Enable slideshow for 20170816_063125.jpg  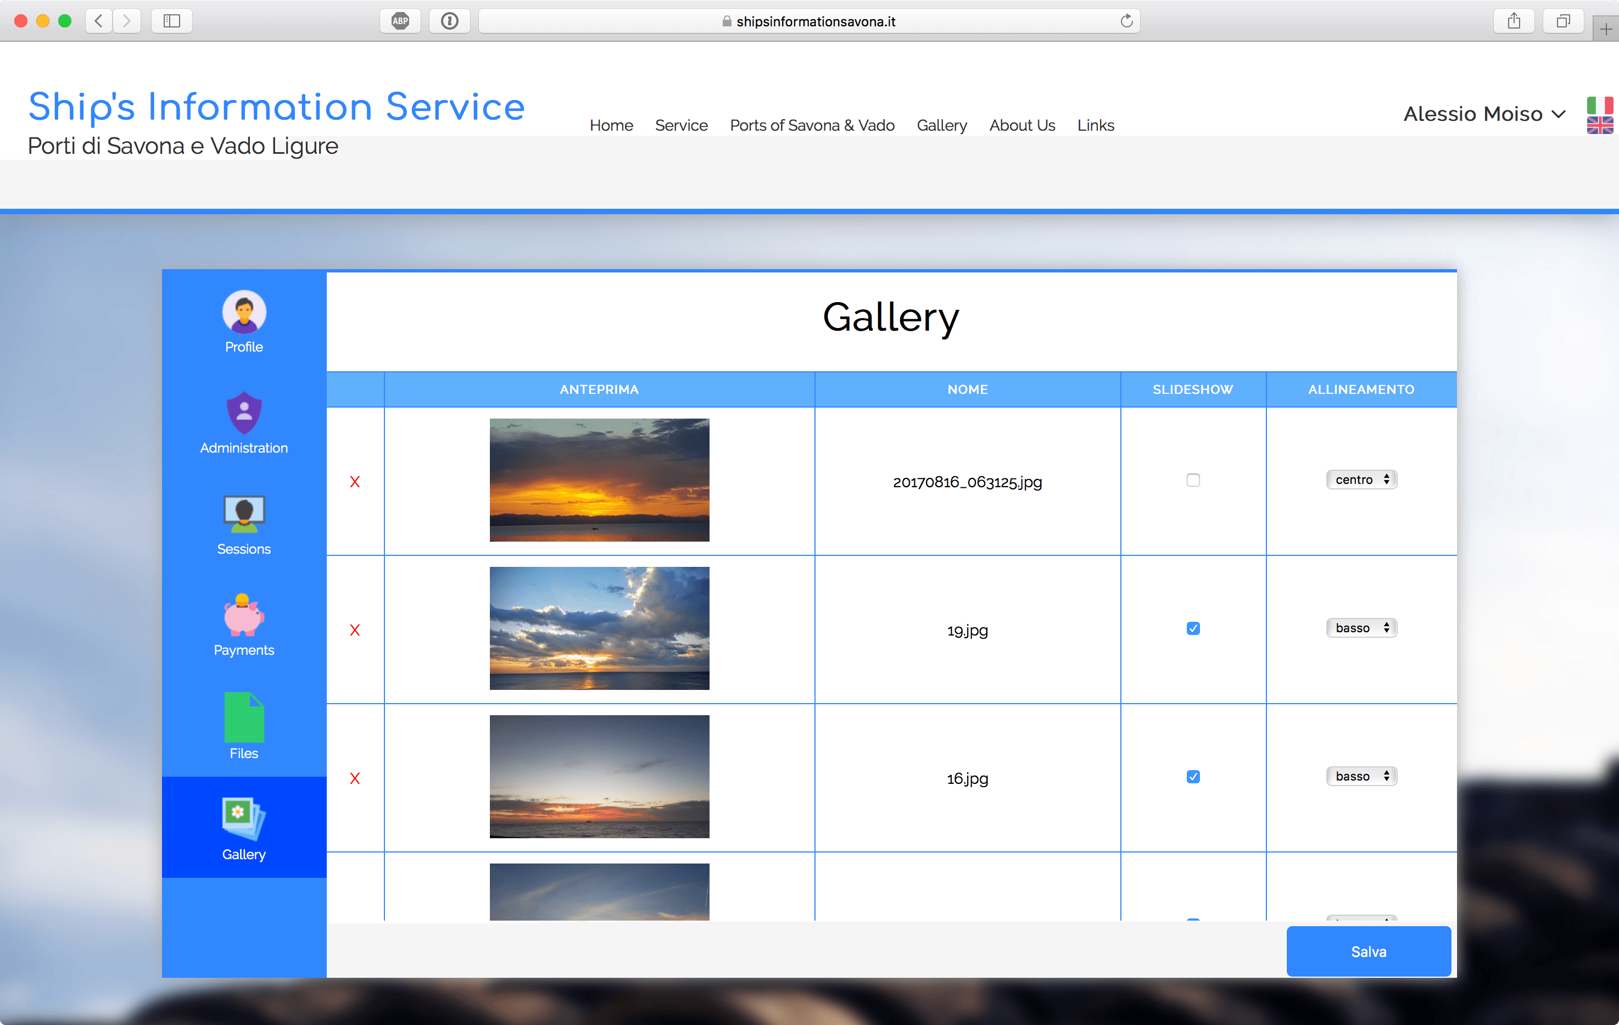tap(1193, 480)
